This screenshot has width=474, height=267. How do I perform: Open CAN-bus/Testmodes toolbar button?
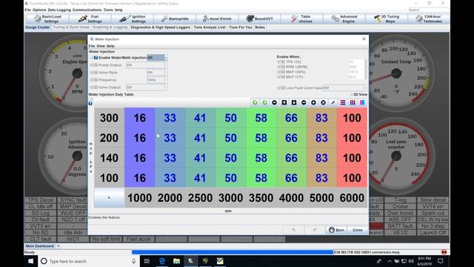(x=429, y=19)
